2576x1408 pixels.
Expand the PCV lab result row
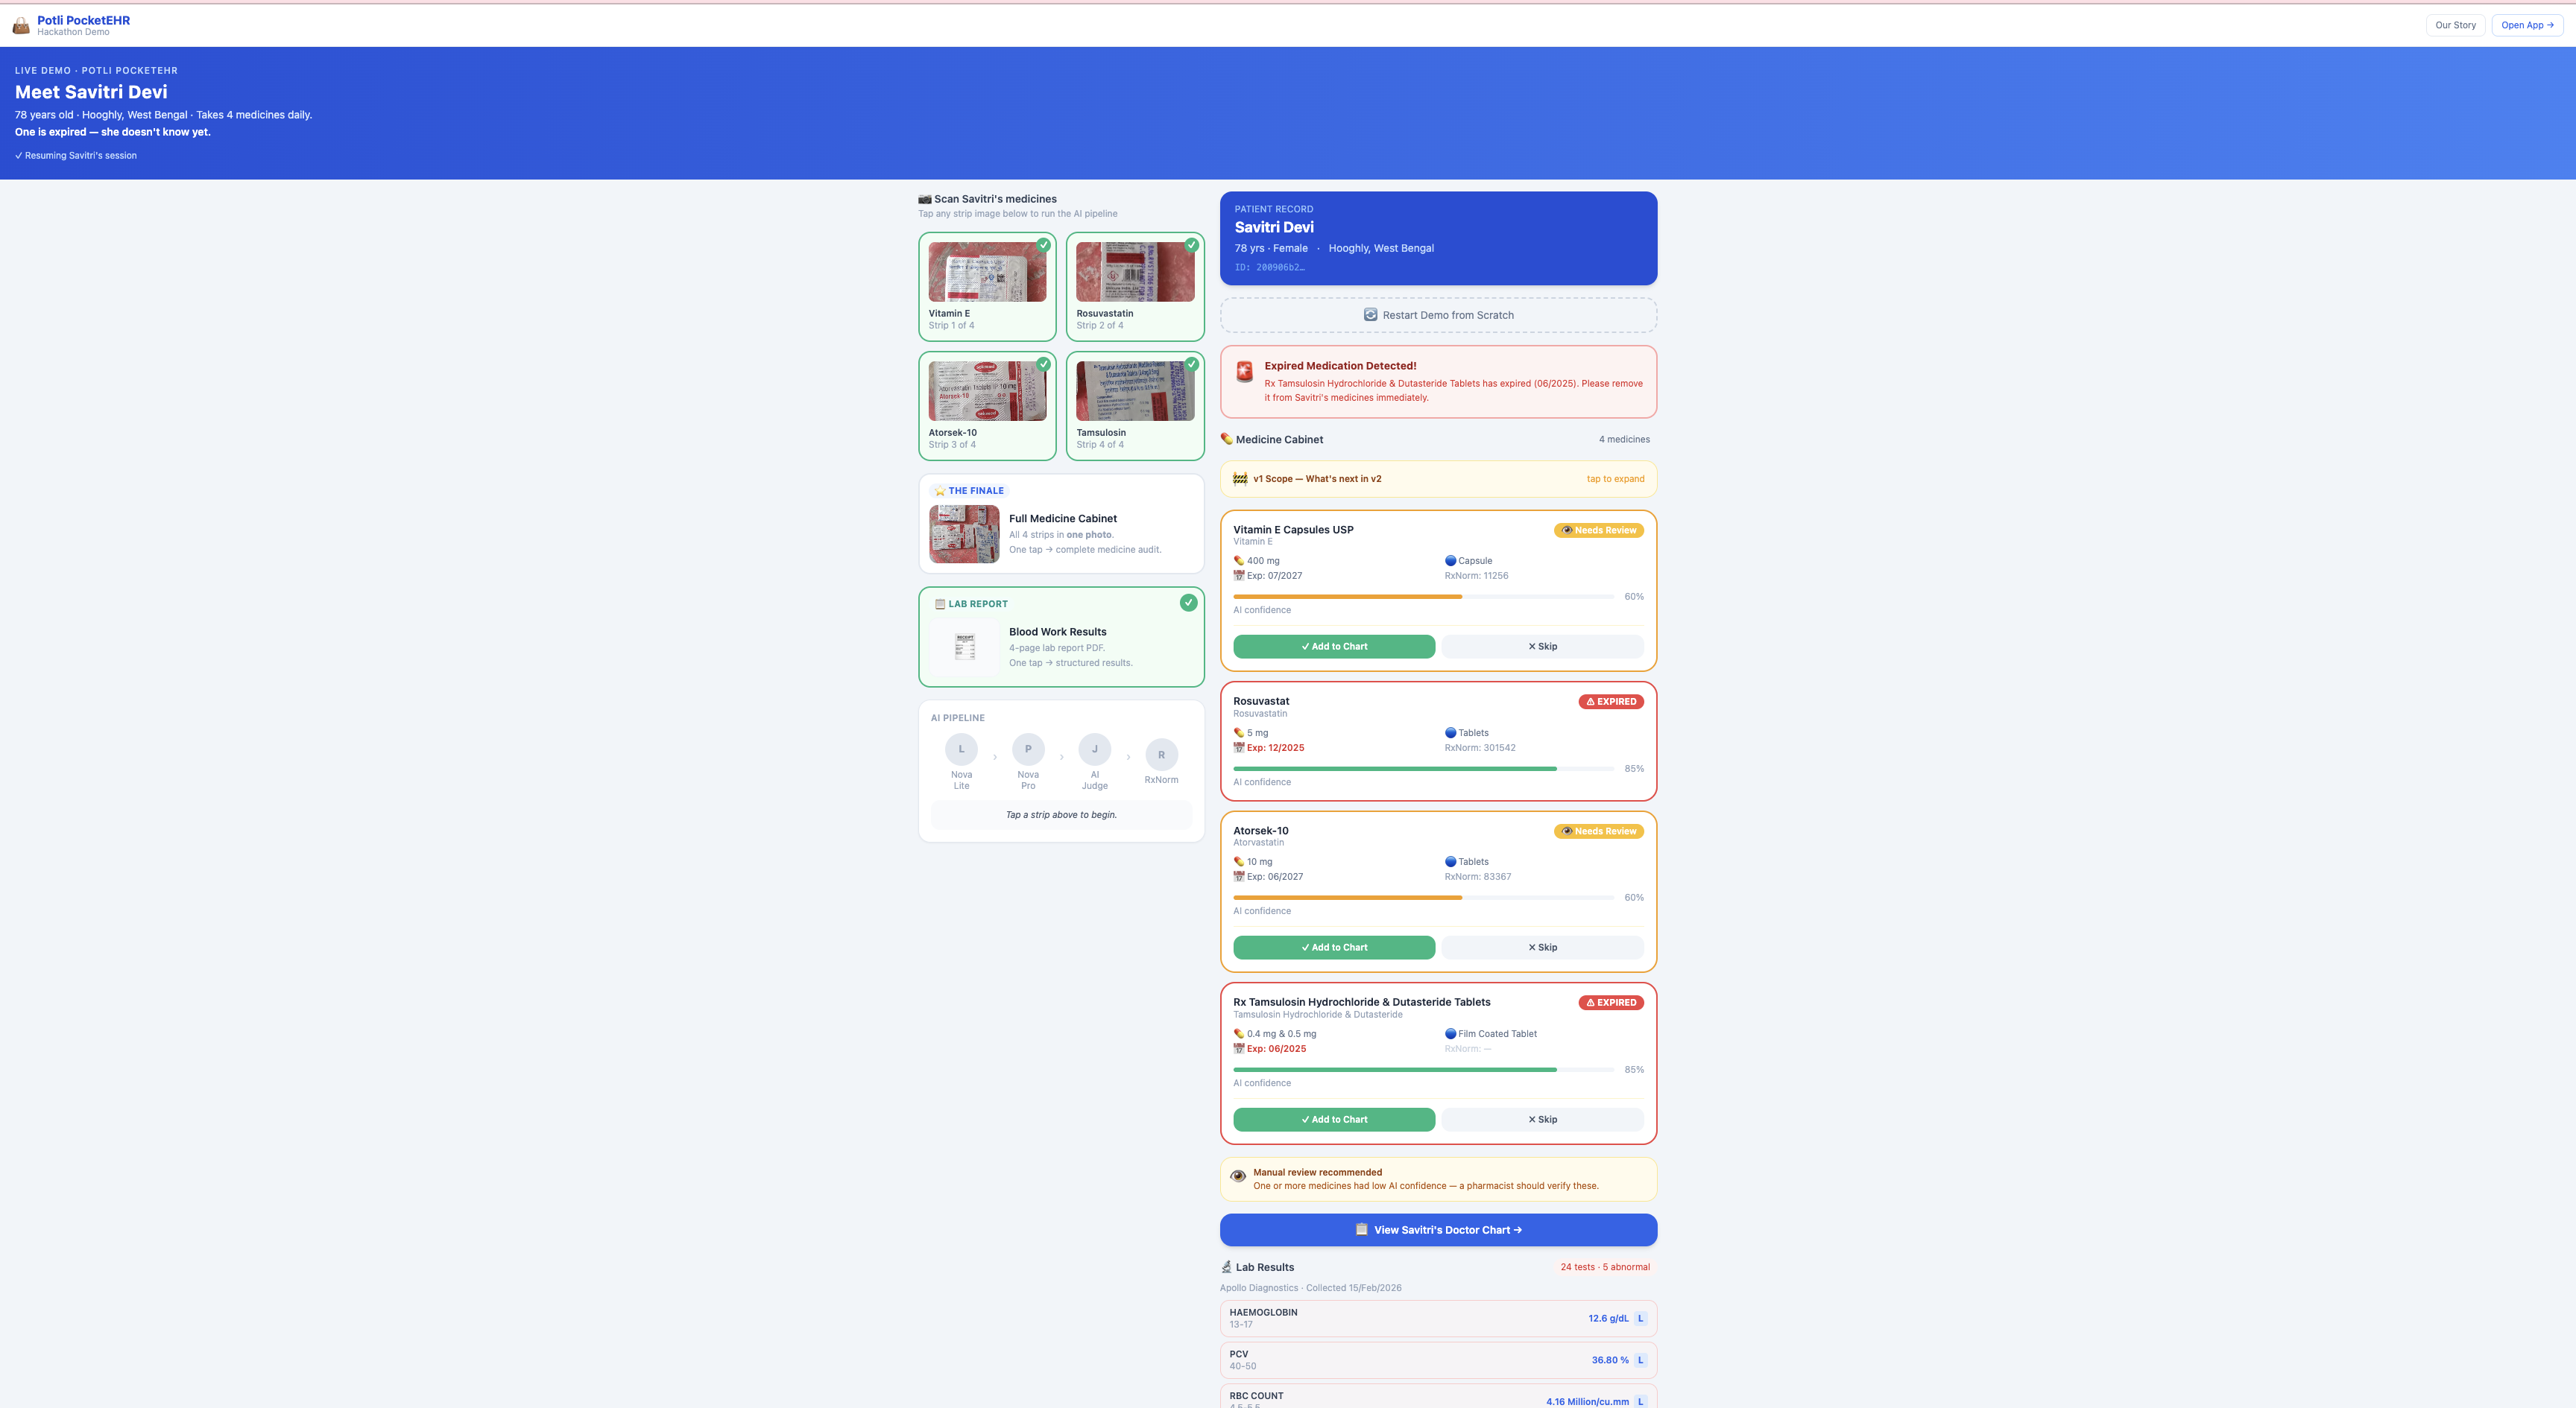[1437, 1360]
